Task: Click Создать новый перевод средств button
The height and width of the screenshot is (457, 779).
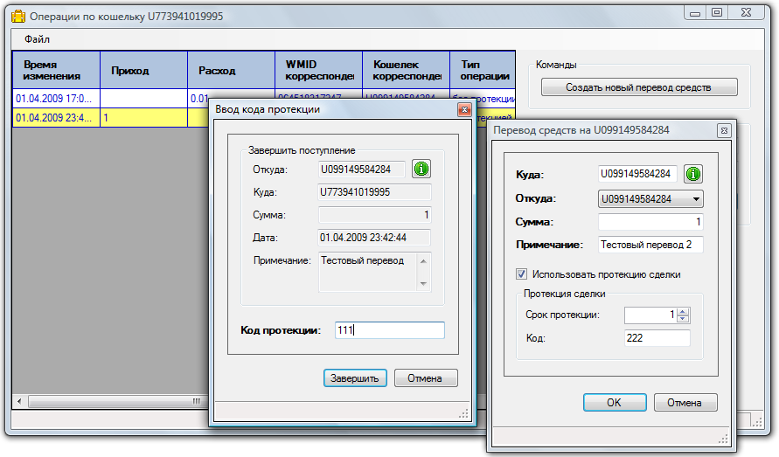Action: (638, 87)
